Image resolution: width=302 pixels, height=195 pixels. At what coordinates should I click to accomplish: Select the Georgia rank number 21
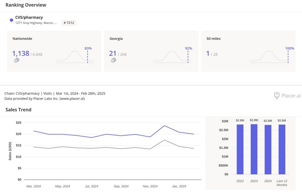(113, 53)
